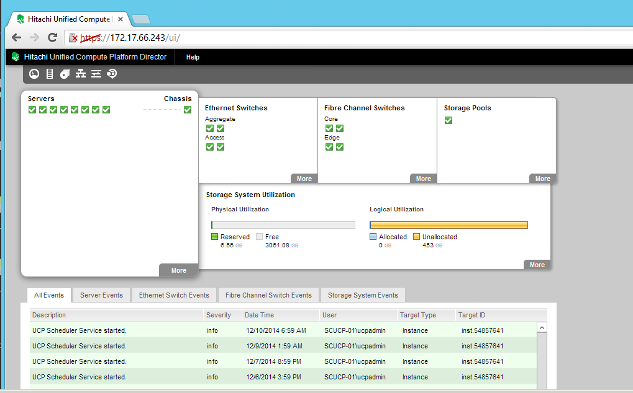633x393 pixels.
Task: Click the second Access switch status icon
Action: coord(221,146)
